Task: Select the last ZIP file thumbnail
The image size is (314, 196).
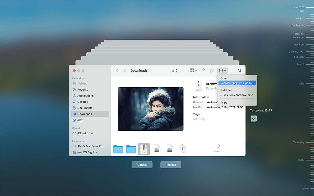Action: pyautogui.click(x=182, y=149)
